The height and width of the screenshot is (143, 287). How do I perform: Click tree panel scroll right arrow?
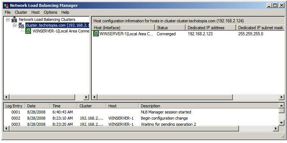tap(86, 97)
